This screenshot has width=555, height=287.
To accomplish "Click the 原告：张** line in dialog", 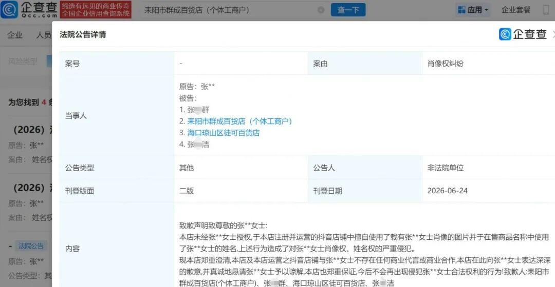I will (x=197, y=87).
